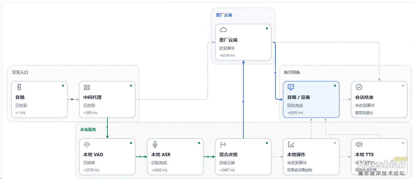The height and width of the screenshot is (179, 414).
Task: Click the +3463 ms timing value
Action: tap(159, 170)
